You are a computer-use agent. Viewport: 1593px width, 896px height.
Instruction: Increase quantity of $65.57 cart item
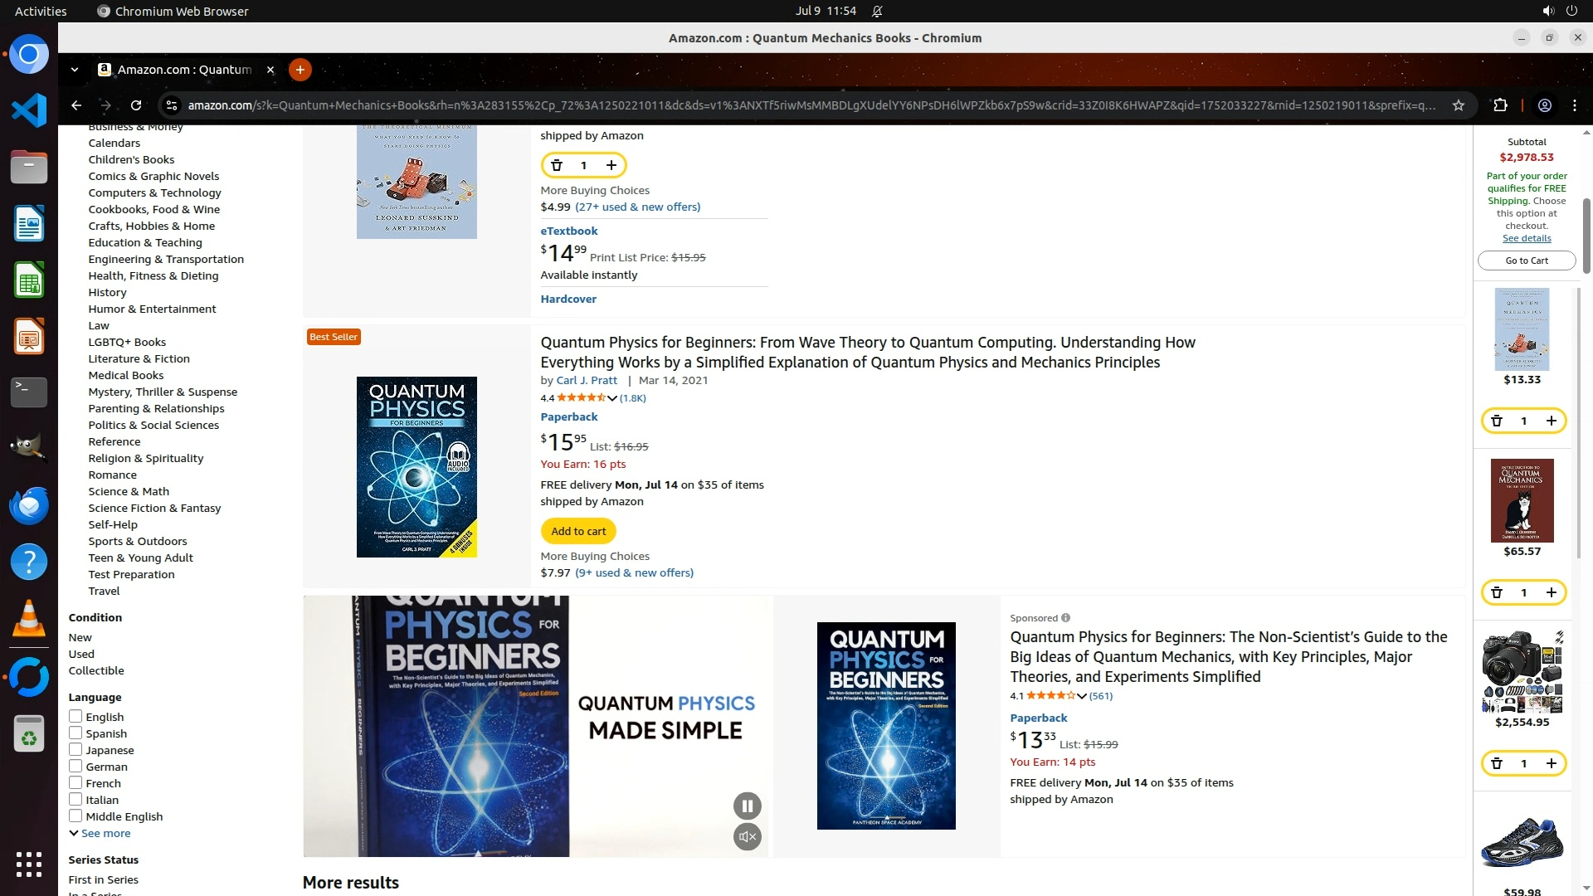tap(1551, 592)
